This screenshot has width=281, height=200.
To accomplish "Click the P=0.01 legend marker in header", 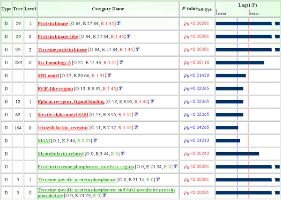I will tap(254, 13).
